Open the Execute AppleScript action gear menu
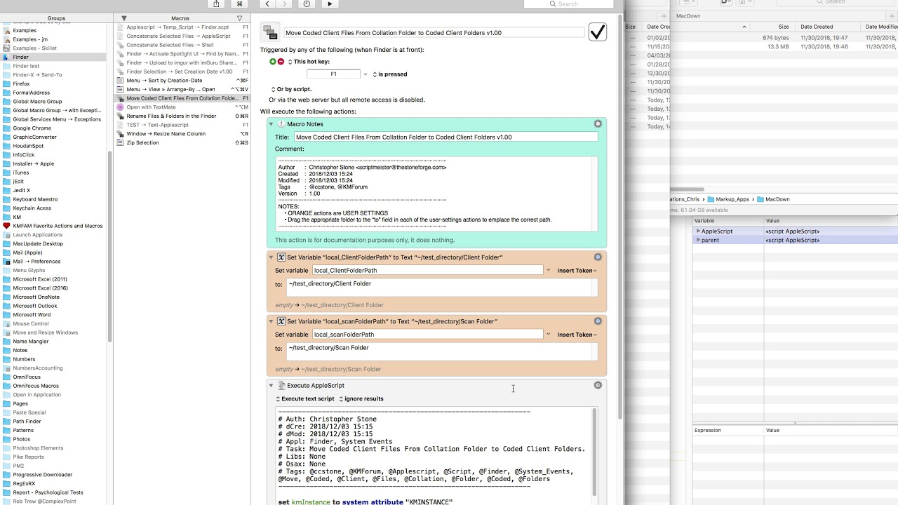The height and width of the screenshot is (505, 898). tap(598, 385)
